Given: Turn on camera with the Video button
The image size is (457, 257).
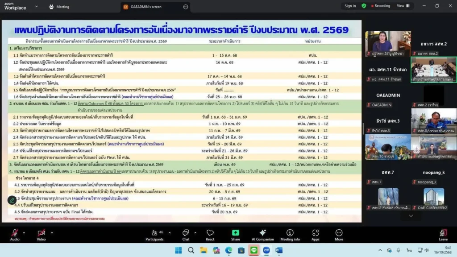Looking at the screenshot, I should coord(41,235).
